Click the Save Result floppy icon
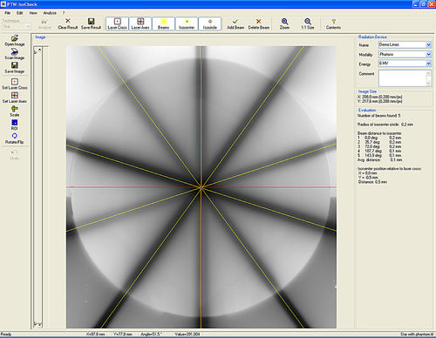This screenshot has width=436, height=338. (91, 21)
